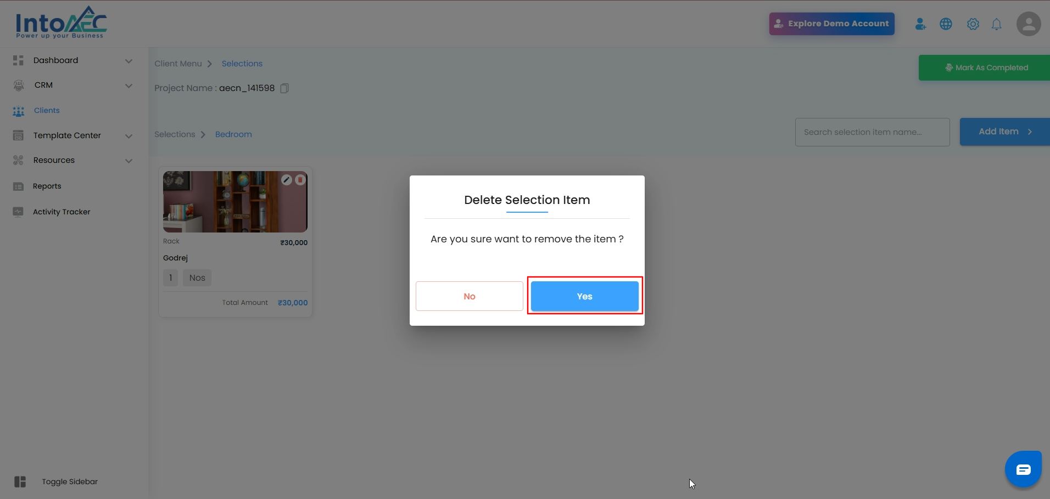Click the search selection item field
Viewport: 1050px width, 499px height.
tap(872, 132)
